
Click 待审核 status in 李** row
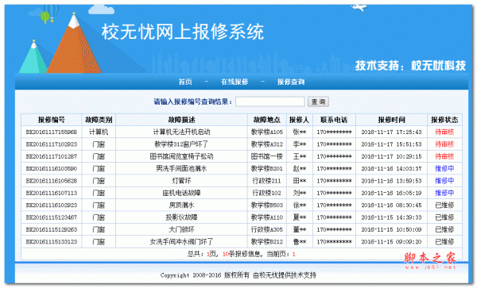(444, 144)
